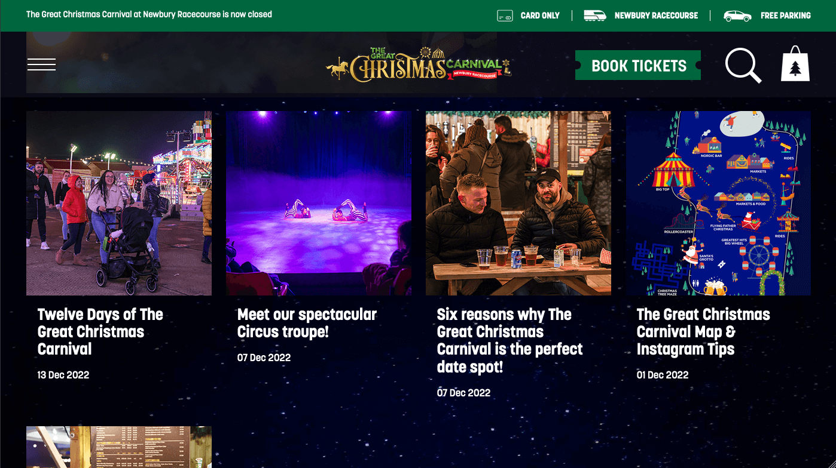Image resolution: width=836 pixels, height=468 pixels.
Task: Click the illustrated carnival map thumbnail
Action: pos(718,203)
